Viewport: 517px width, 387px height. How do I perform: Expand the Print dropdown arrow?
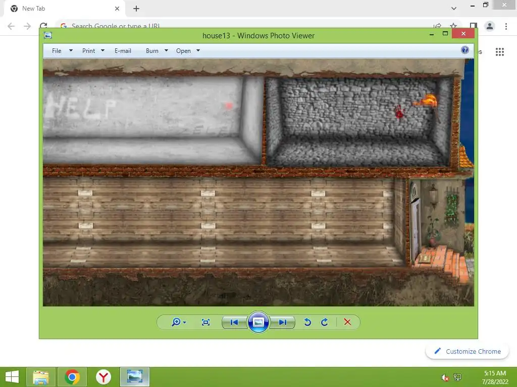[102, 50]
